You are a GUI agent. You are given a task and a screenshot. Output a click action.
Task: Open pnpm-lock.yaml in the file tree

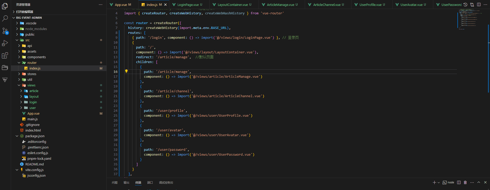pyautogui.click(x=58, y=158)
